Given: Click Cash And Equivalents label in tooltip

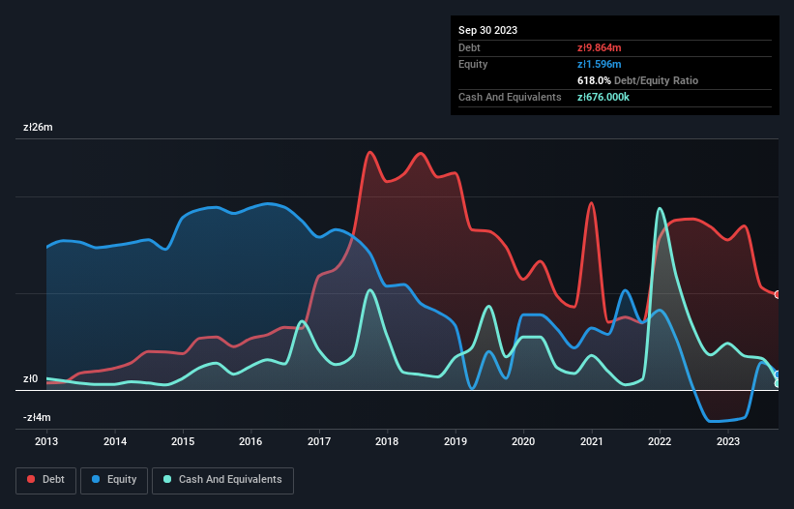Looking at the screenshot, I should [510, 97].
